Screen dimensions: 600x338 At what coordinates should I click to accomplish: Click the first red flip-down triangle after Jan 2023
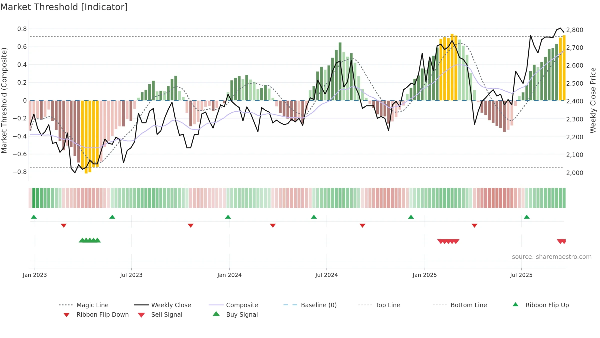pos(64,226)
